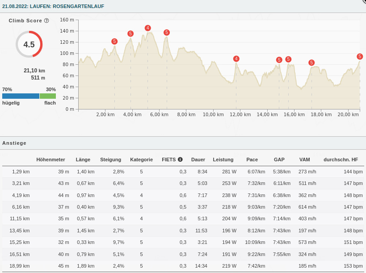Select the climb row starting 11,15 km
The width and height of the screenshot is (366, 273).
point(183,218)
